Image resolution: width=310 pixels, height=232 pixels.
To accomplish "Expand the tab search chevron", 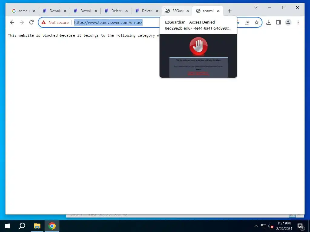I will (x=256, y=8).
